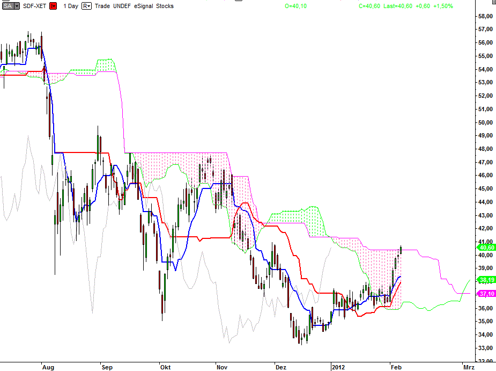Click the red symbol-link icon
Viewport: 496px width, 371px height.
[x=53, y=6]
